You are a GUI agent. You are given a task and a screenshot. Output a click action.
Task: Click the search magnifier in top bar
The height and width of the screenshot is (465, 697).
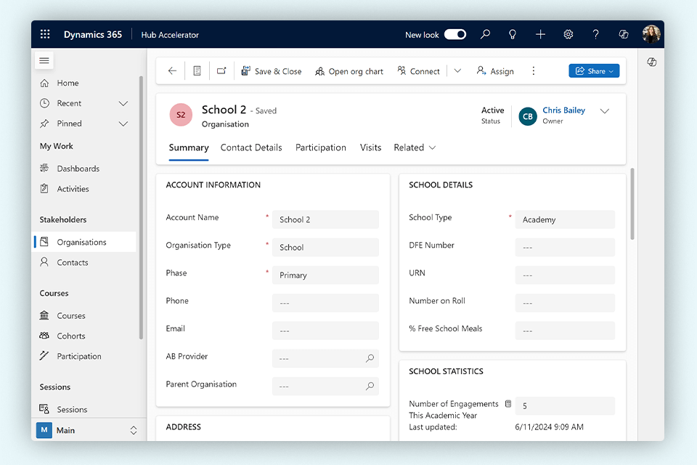click(x=485, y=34)
